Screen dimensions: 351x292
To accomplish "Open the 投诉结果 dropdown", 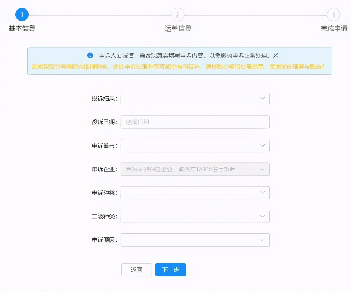I will click(x=195, y=98).
